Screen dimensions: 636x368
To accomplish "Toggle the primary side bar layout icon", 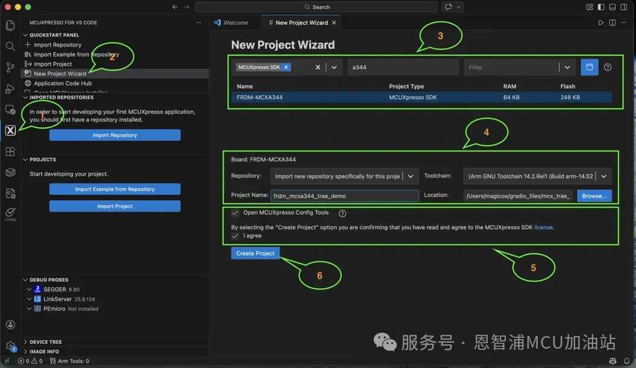I will [600, 7].
